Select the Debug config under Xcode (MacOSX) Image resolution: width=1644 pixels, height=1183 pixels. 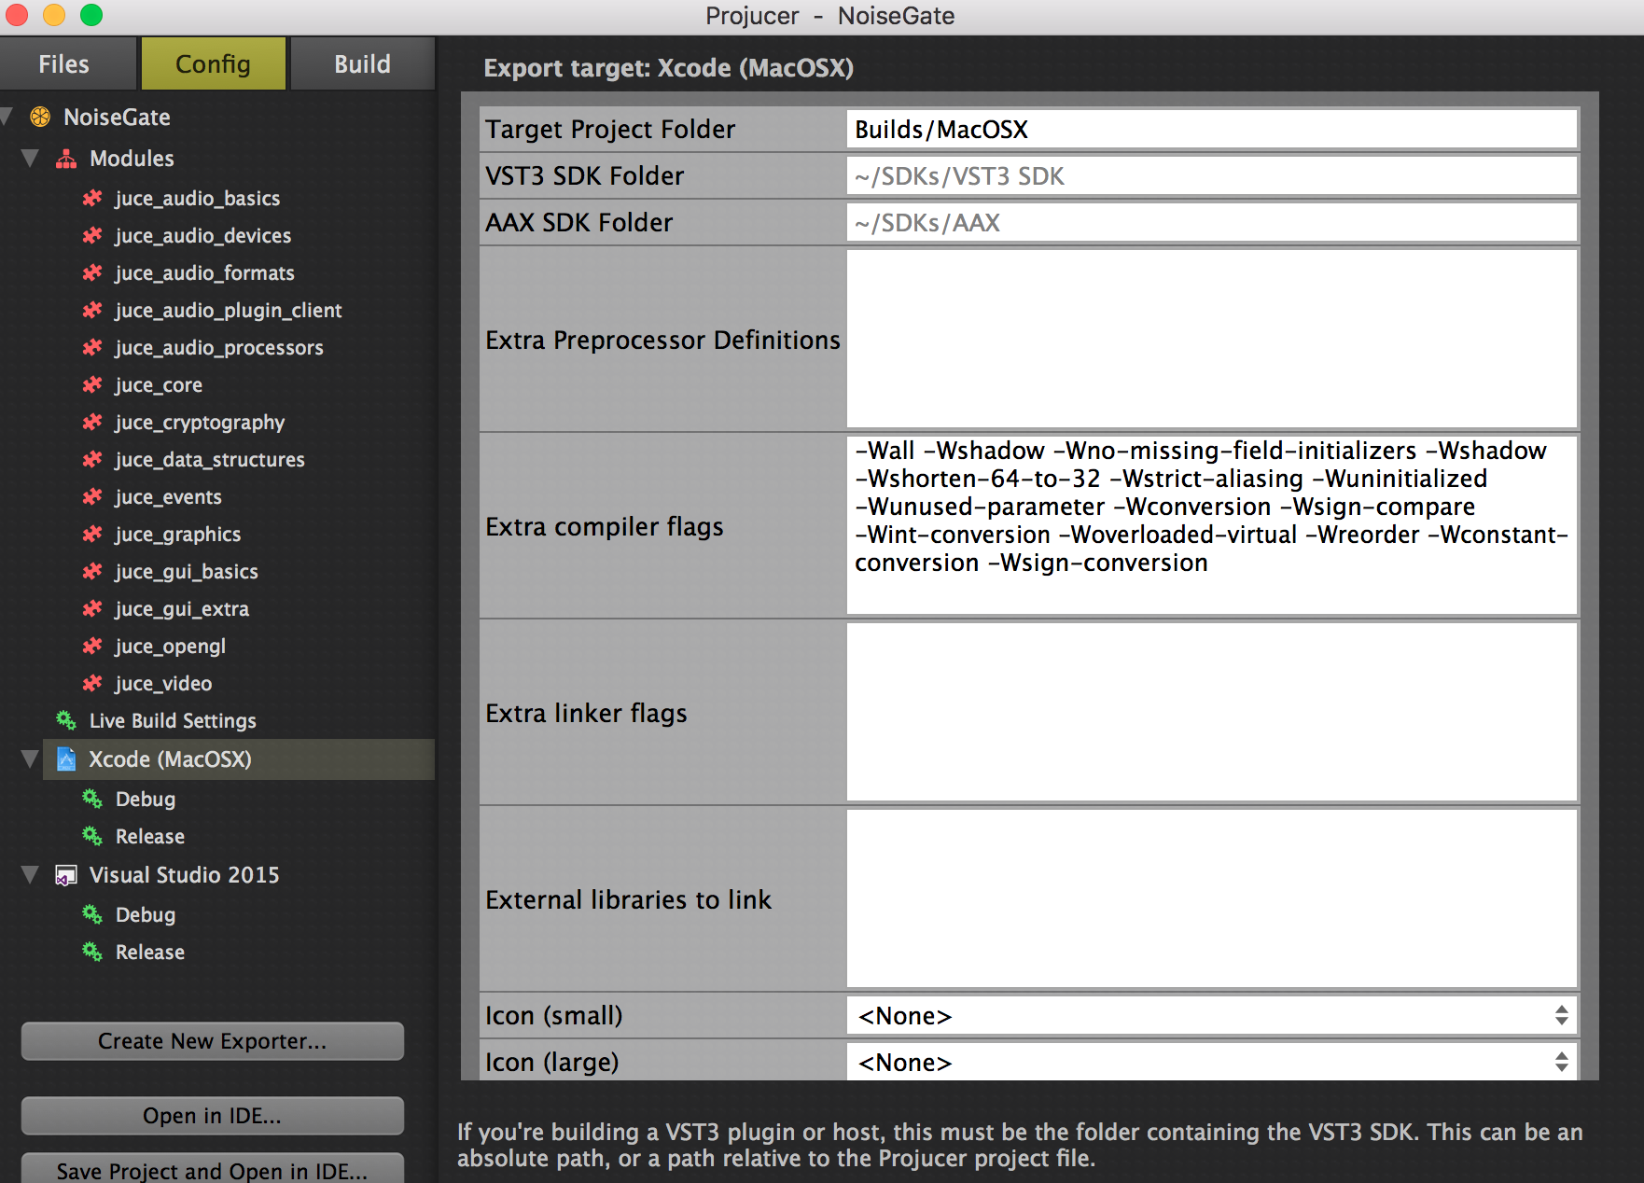tap(146, 799)
